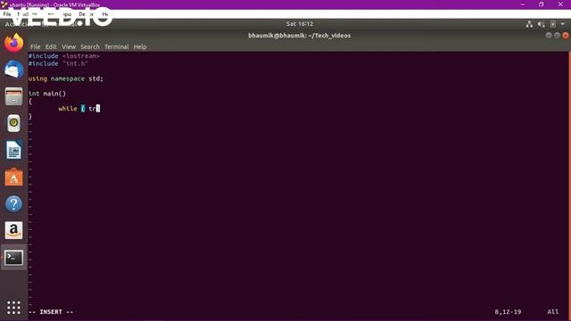Click the volume icon in top bar
The image size is (571, 321).
click(542, 24)
